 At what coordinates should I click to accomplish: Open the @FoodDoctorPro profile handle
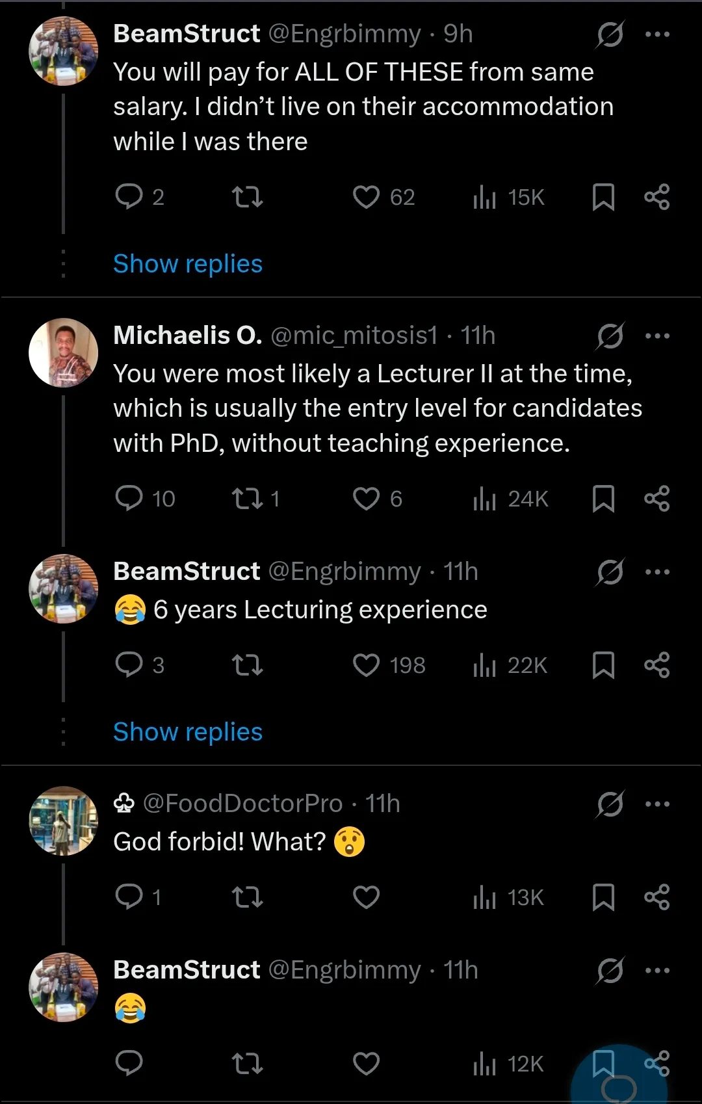[242, 804]
